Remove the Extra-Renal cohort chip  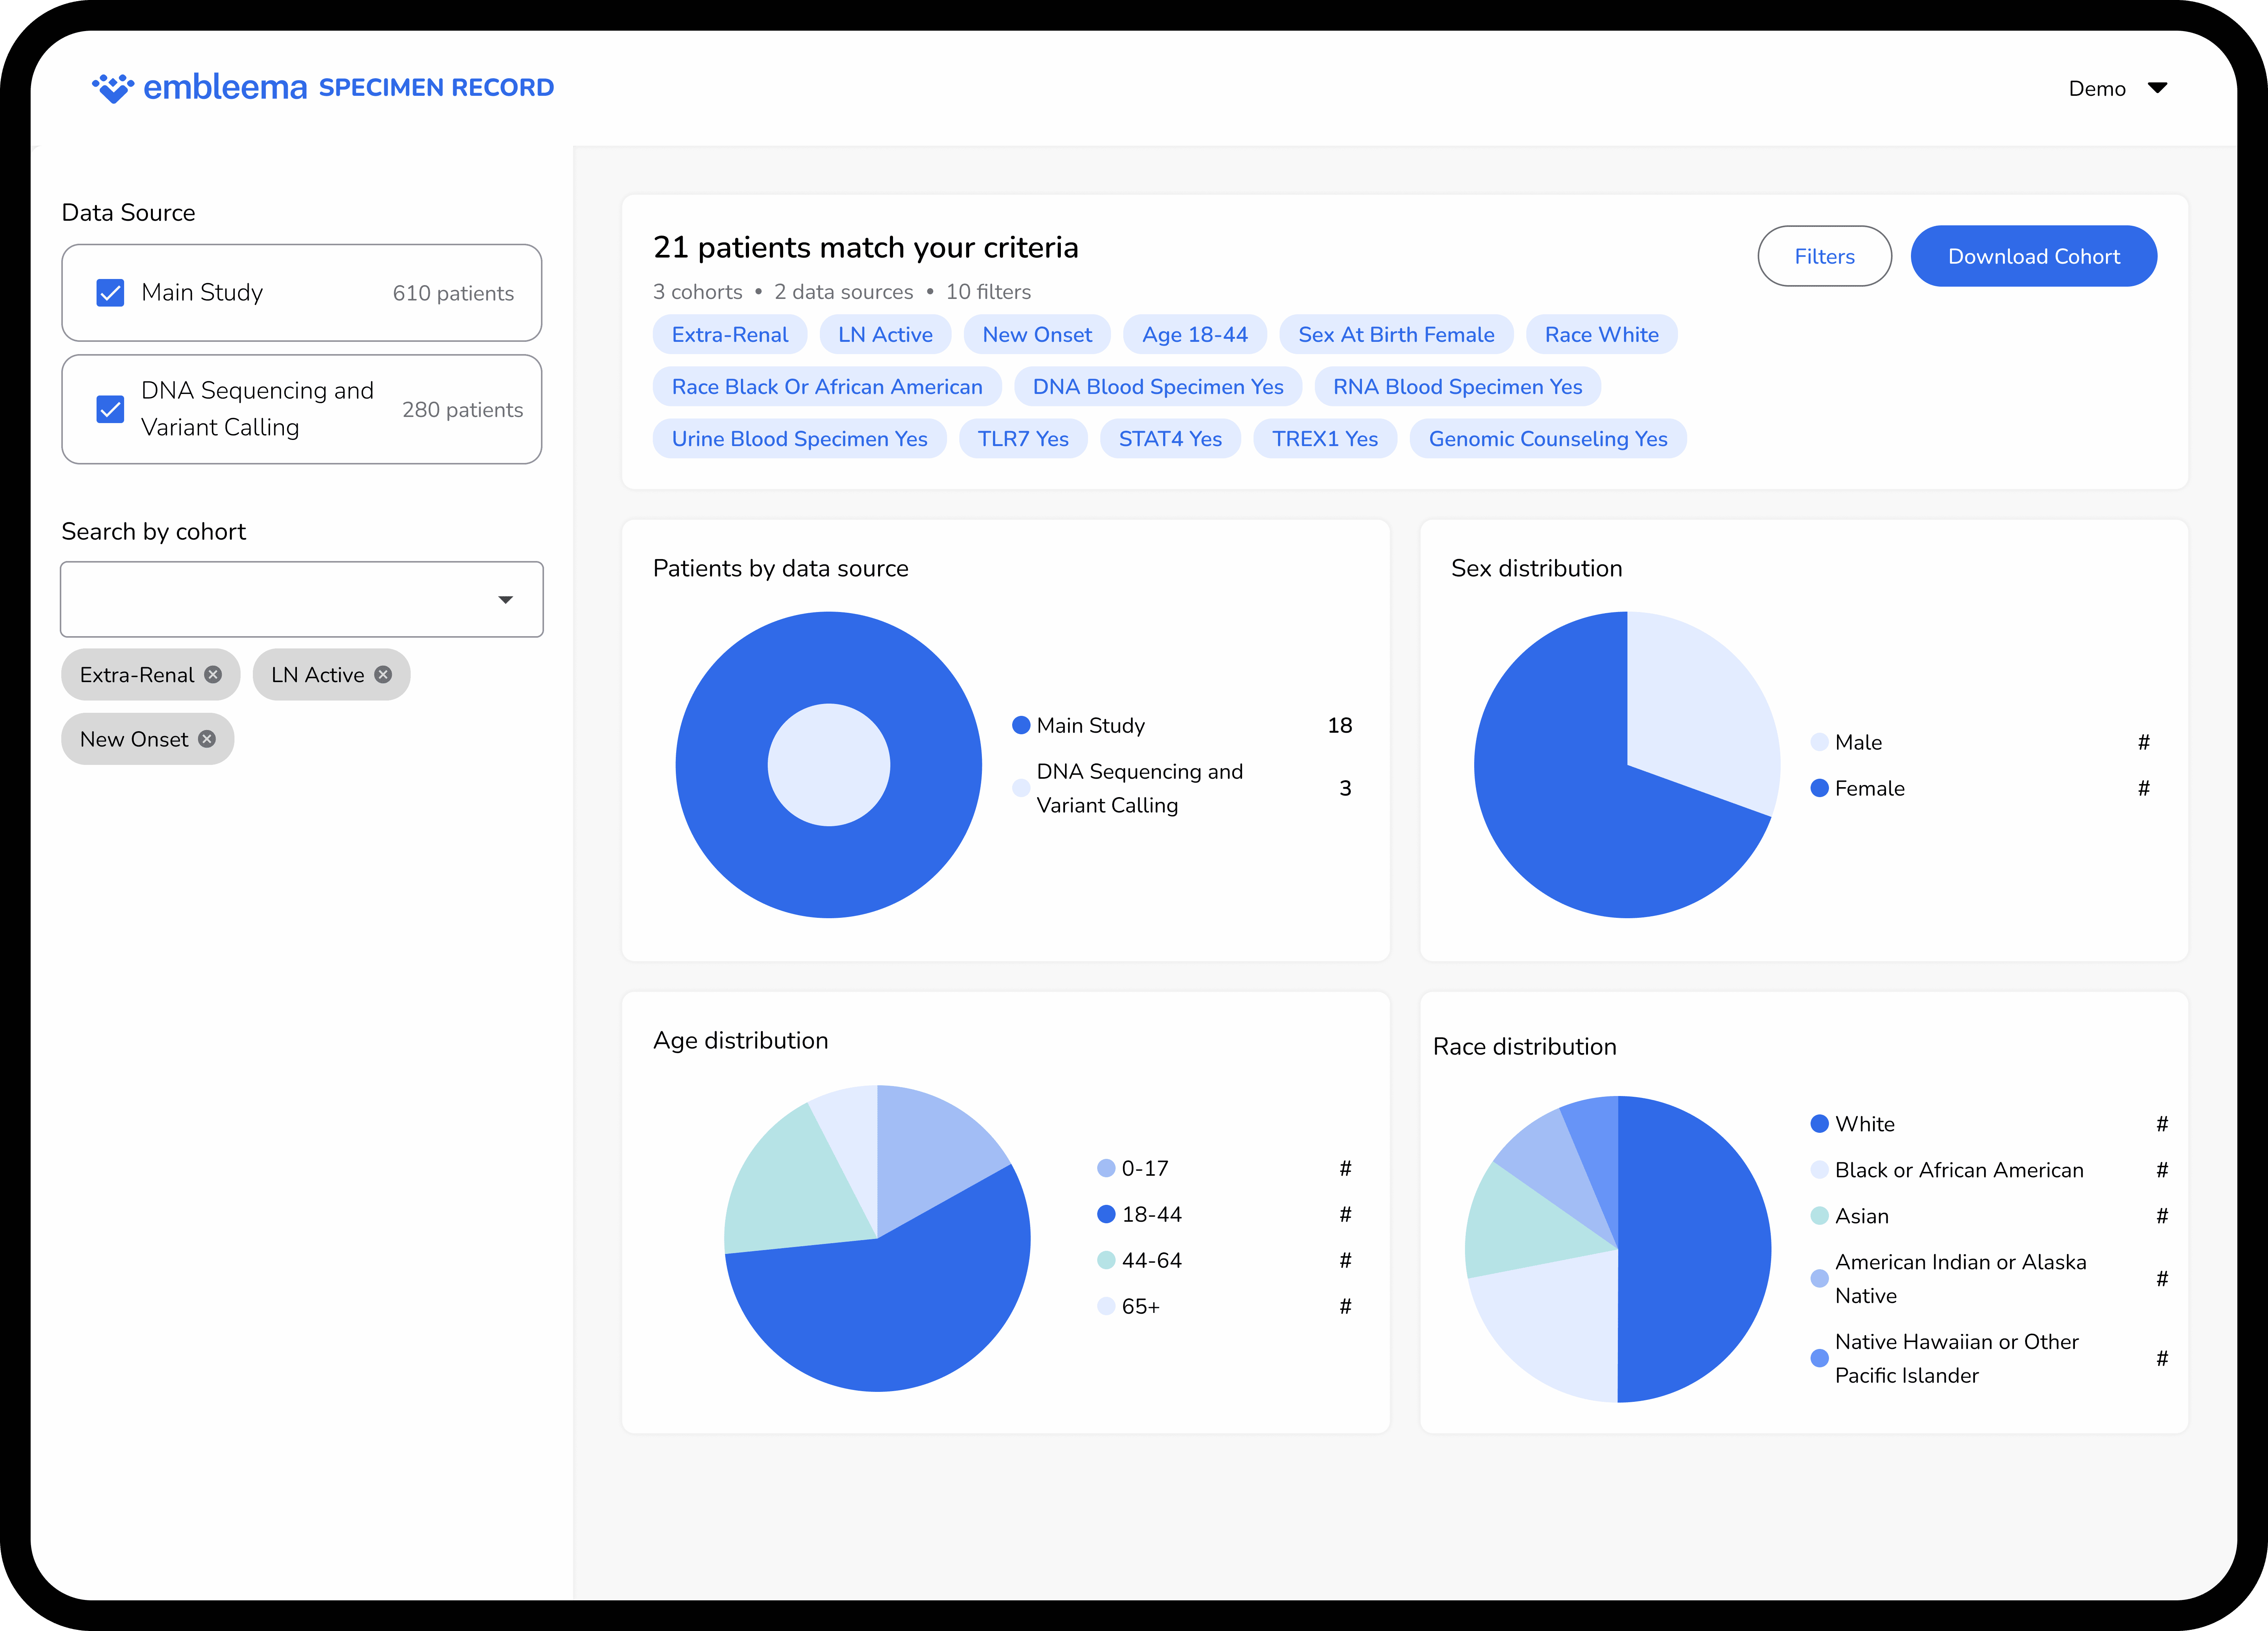[213, 675]
